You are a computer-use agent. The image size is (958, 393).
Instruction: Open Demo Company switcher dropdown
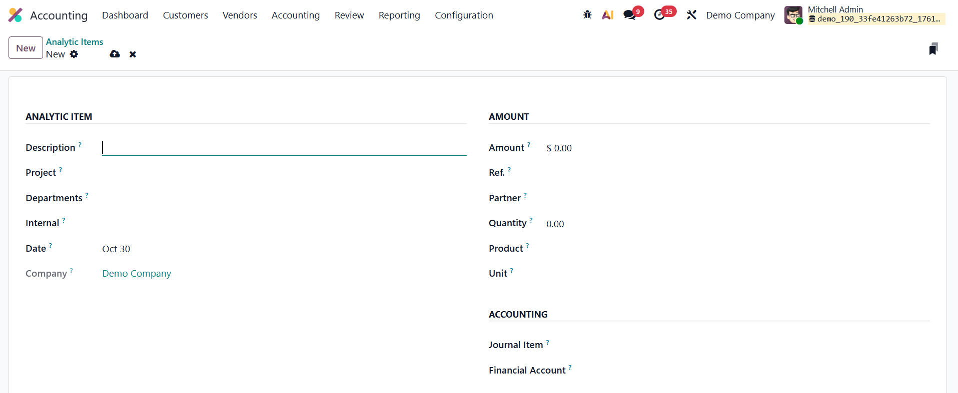740,15
